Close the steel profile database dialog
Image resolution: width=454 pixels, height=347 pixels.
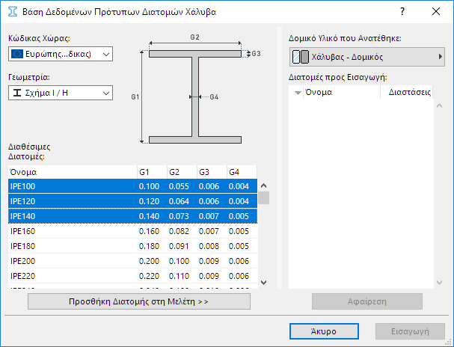[x=436, y=11]
